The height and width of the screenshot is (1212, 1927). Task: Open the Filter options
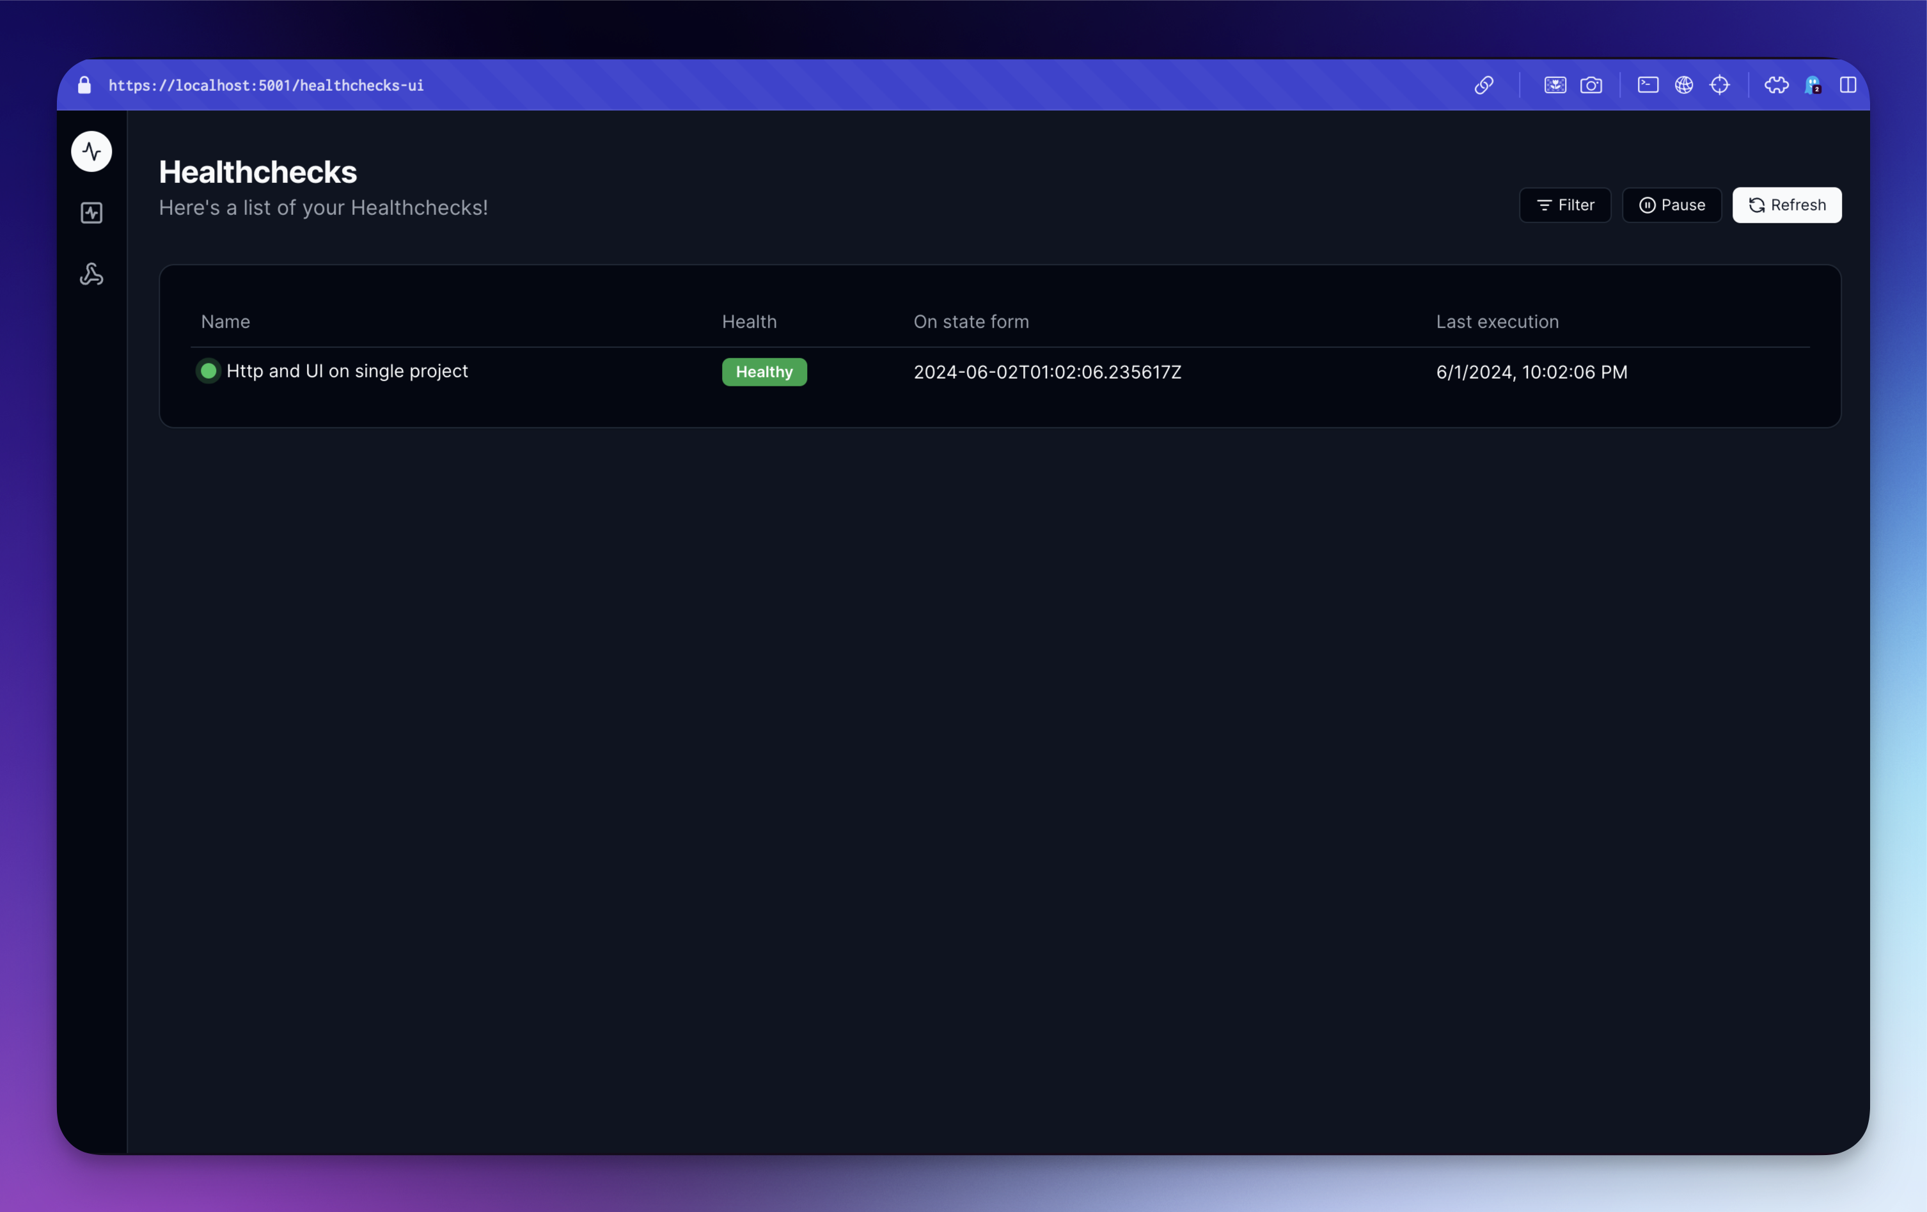[1564, 205]
